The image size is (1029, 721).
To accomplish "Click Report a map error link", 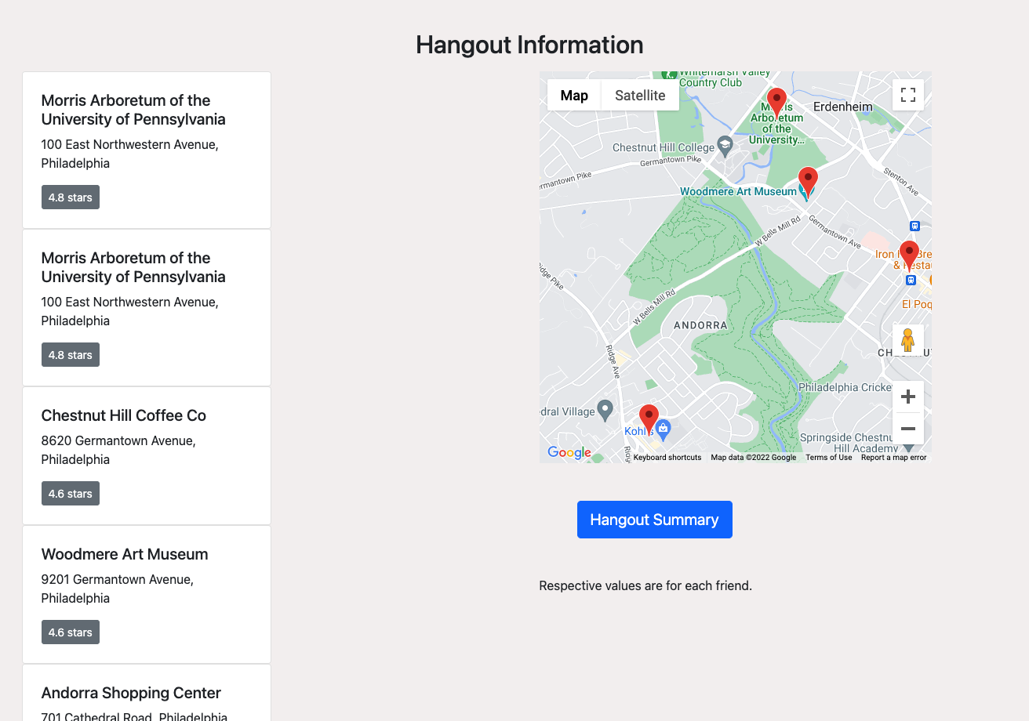I will coord(893,458).
